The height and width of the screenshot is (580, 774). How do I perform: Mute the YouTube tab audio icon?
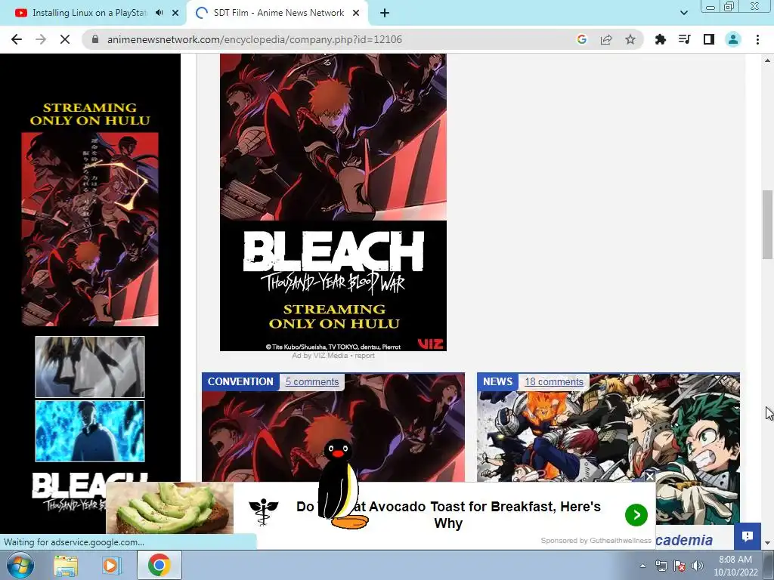pyautogui.click(x=159, y=13)
